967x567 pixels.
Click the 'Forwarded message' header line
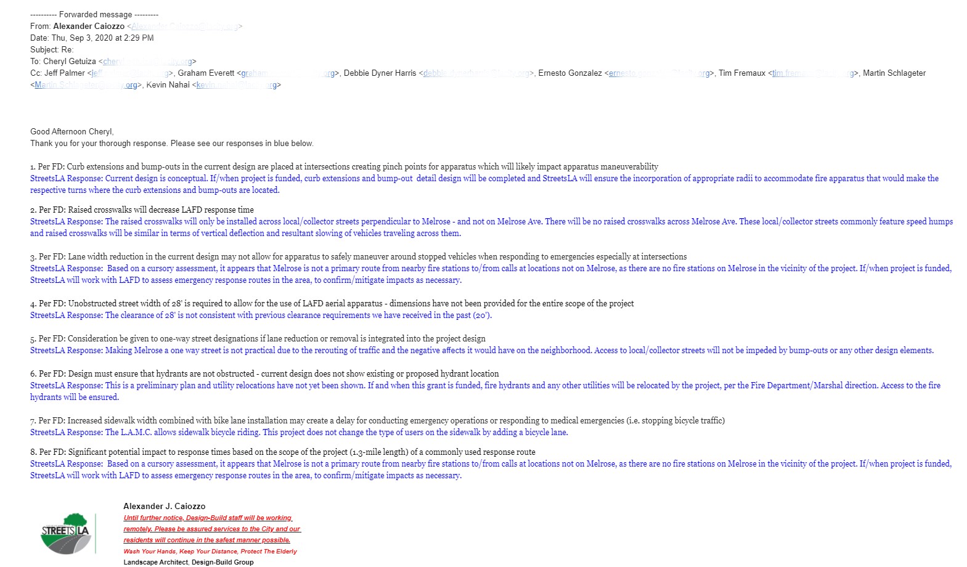94,14
